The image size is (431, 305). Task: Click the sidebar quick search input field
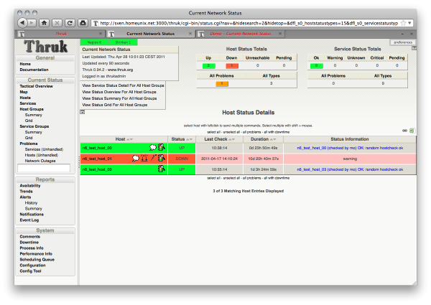point(45,168)
